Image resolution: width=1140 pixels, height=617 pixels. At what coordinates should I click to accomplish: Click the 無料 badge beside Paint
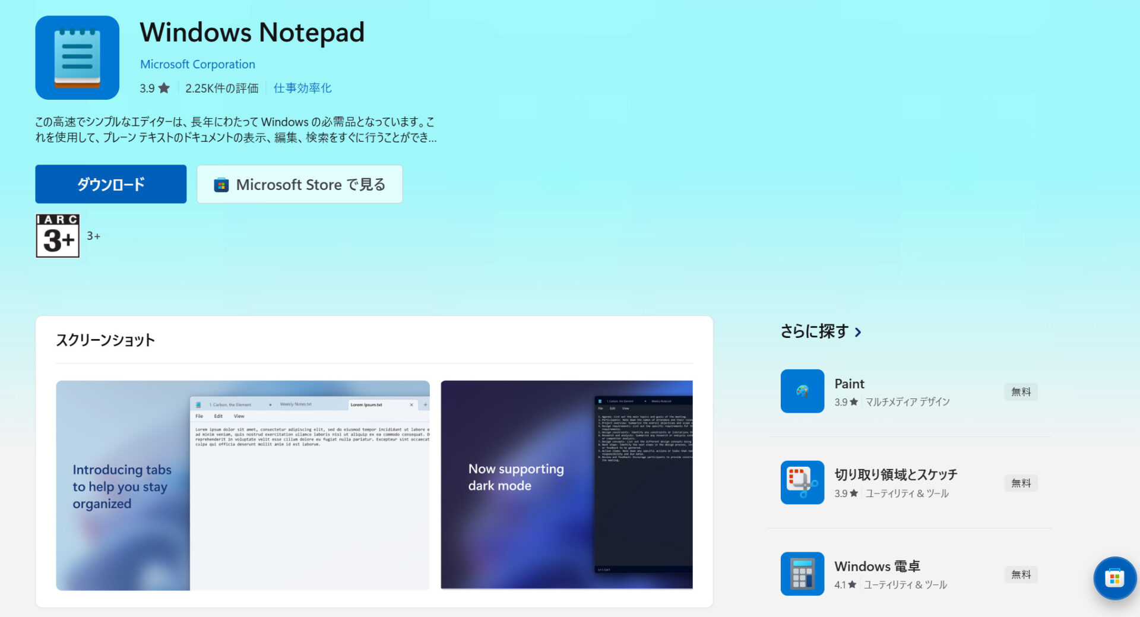(1021, 392)
